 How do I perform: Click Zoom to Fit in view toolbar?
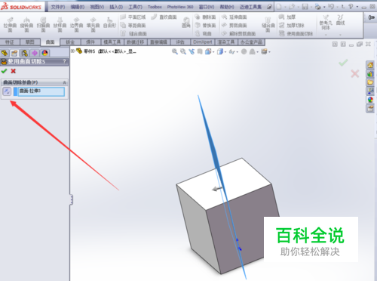tap(175, 51)
